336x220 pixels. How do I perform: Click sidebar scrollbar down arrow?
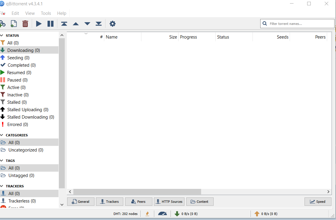click(62, 205)
